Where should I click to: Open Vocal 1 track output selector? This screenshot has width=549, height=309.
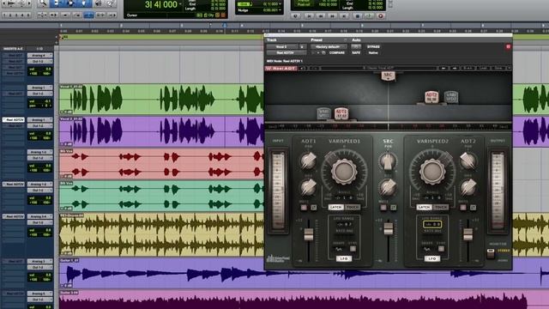tap(40, 94)
